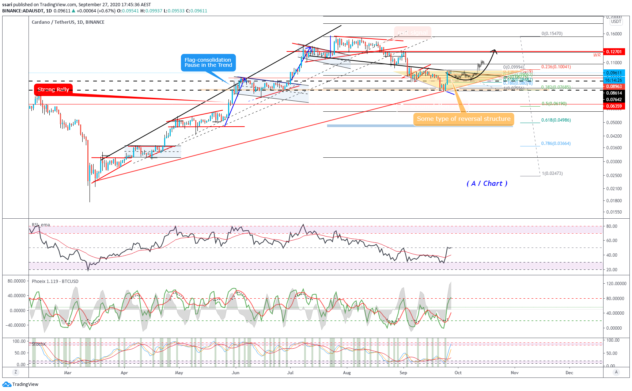Click the -40.00000 Phoeix left axis value

[16, 325]
